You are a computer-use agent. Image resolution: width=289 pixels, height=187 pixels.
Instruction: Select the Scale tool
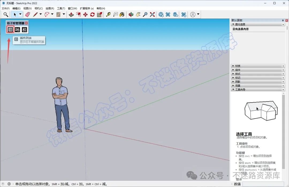coord(100,14)
